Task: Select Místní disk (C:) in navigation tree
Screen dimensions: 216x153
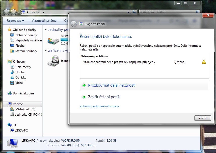Action: point(25,109)
